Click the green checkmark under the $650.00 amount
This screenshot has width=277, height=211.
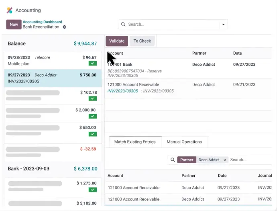pos(93,134)
